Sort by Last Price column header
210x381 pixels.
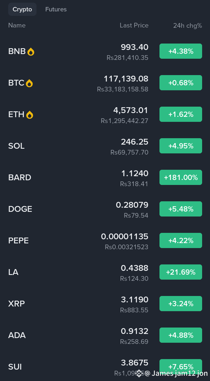(134, 25)
